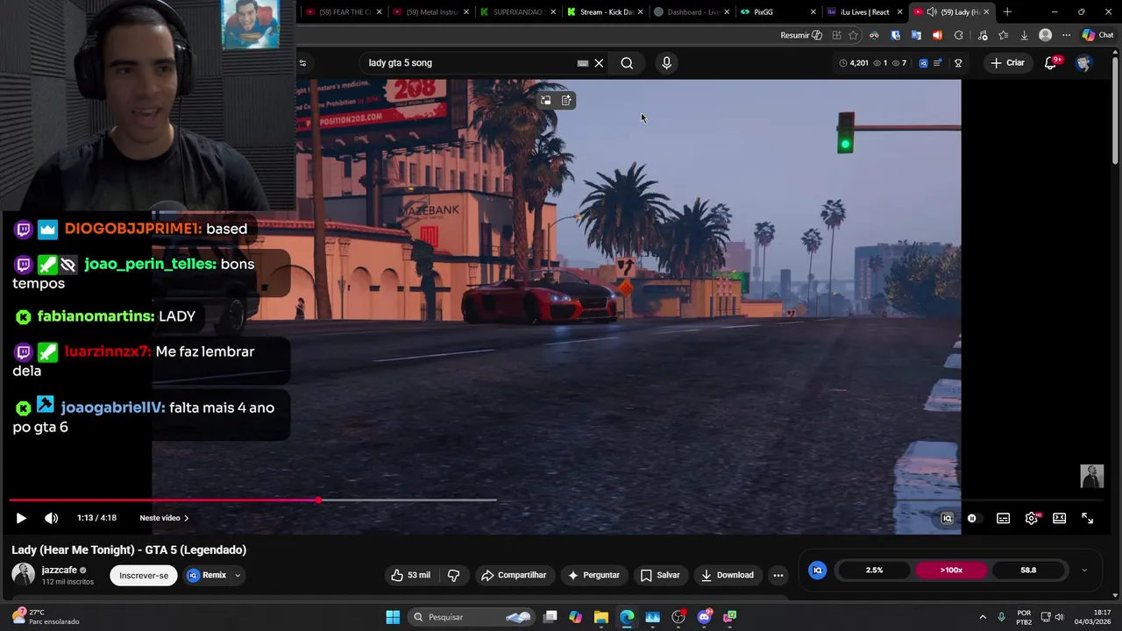Start voice search with microphone icon
Image resolution: width=1122 pixels, height=631 pixels.
(666, 63)
